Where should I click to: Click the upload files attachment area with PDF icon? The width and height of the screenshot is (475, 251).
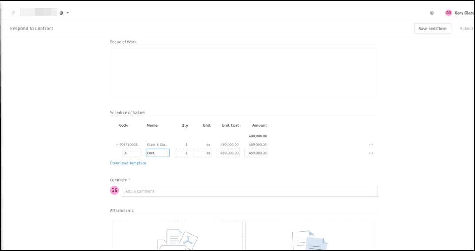pos(178,235)
